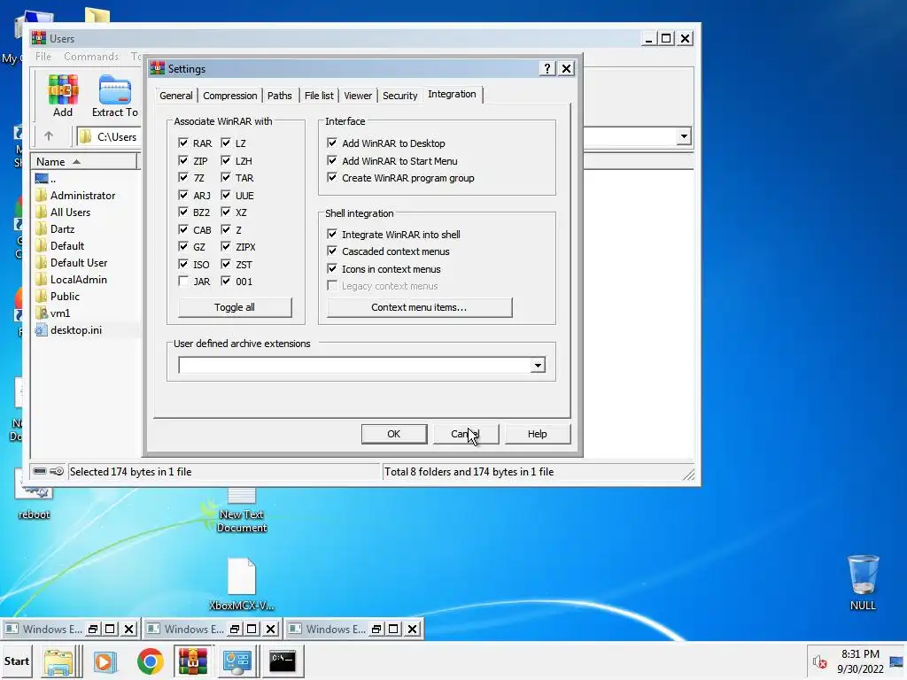Expand user defined archive extensions dropdown
Viewport: 907px width, 680px height.
538,365
